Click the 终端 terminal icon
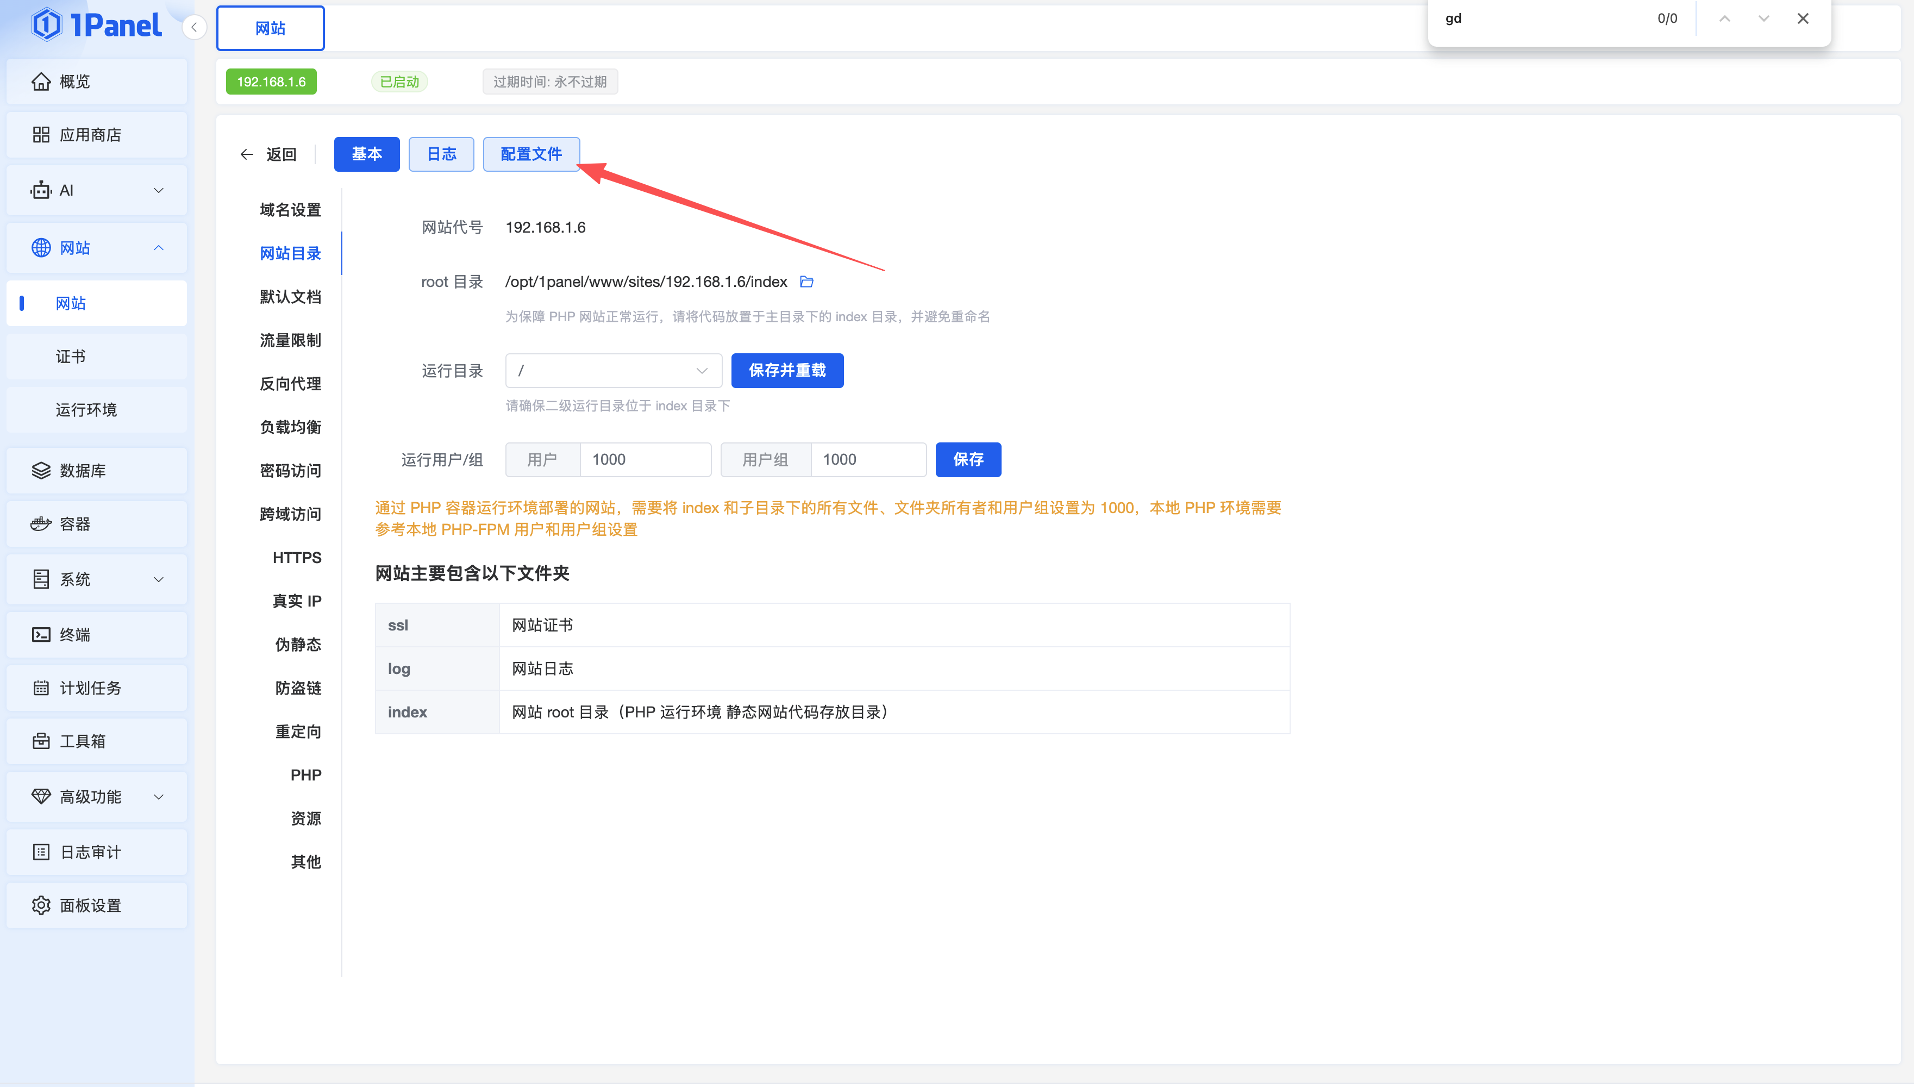 point(41,635)
